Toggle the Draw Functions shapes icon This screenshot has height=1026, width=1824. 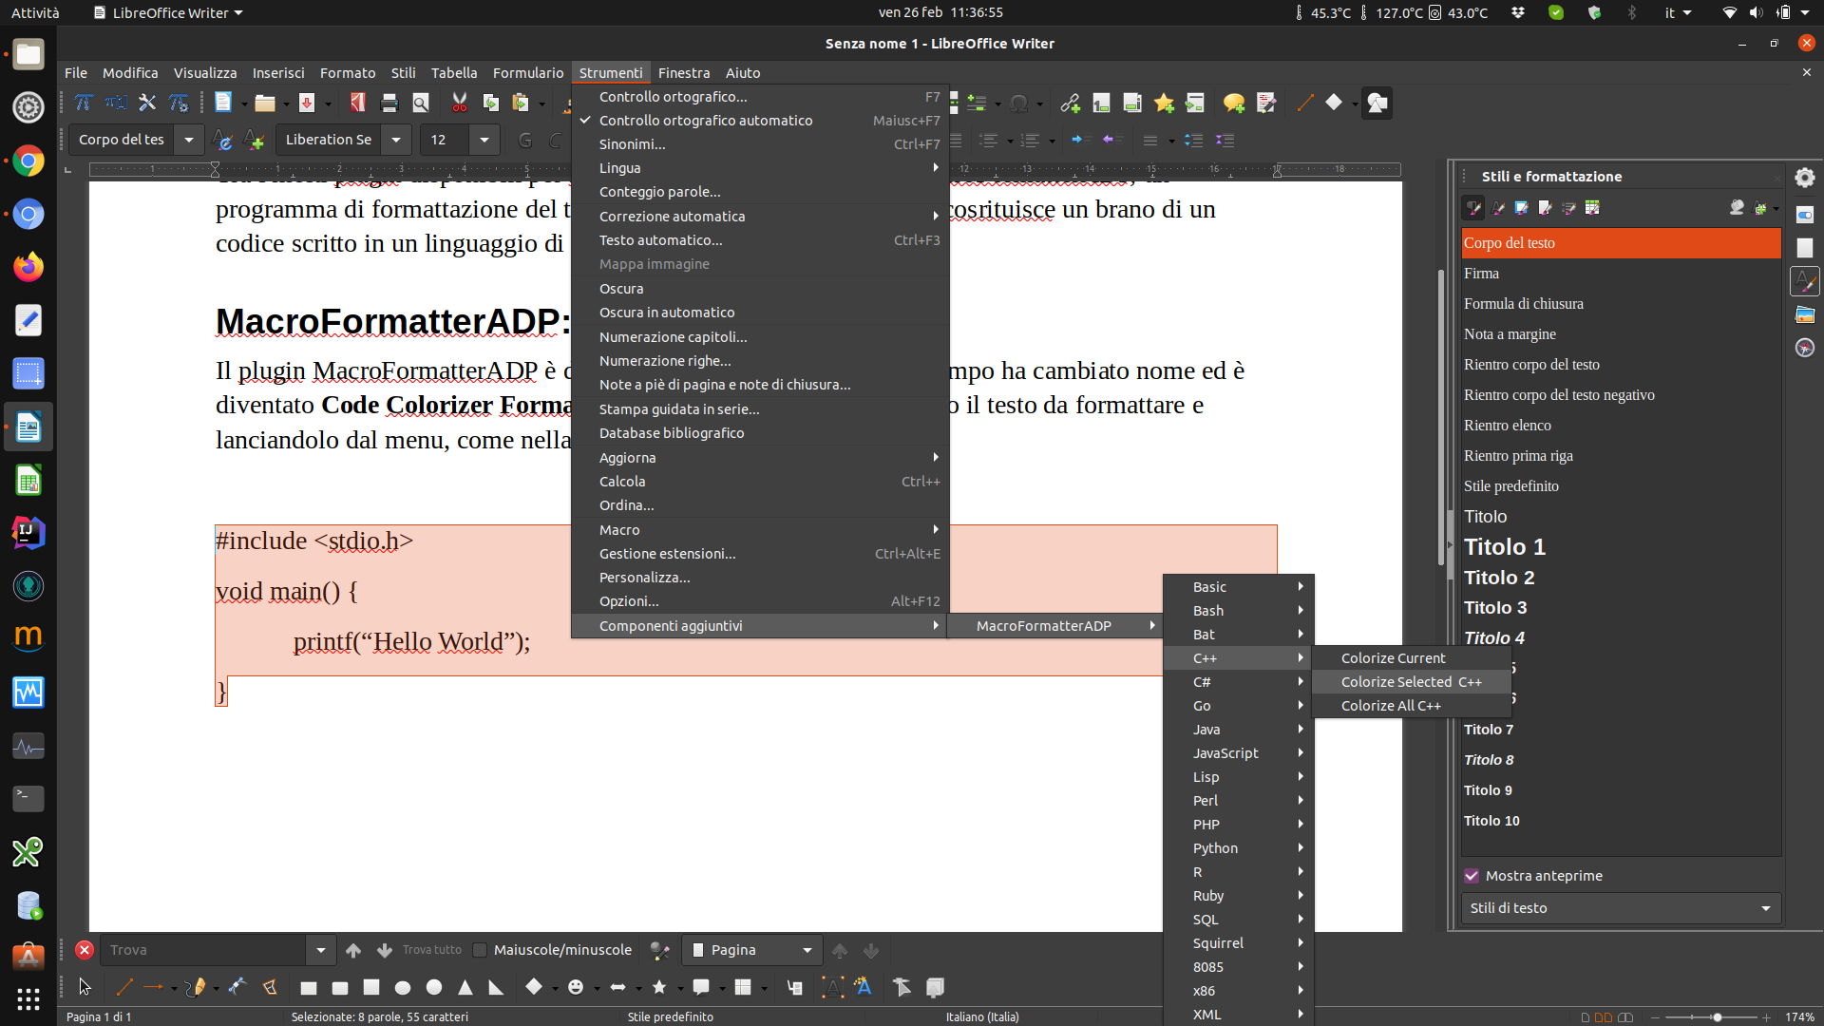point(1377,103)
